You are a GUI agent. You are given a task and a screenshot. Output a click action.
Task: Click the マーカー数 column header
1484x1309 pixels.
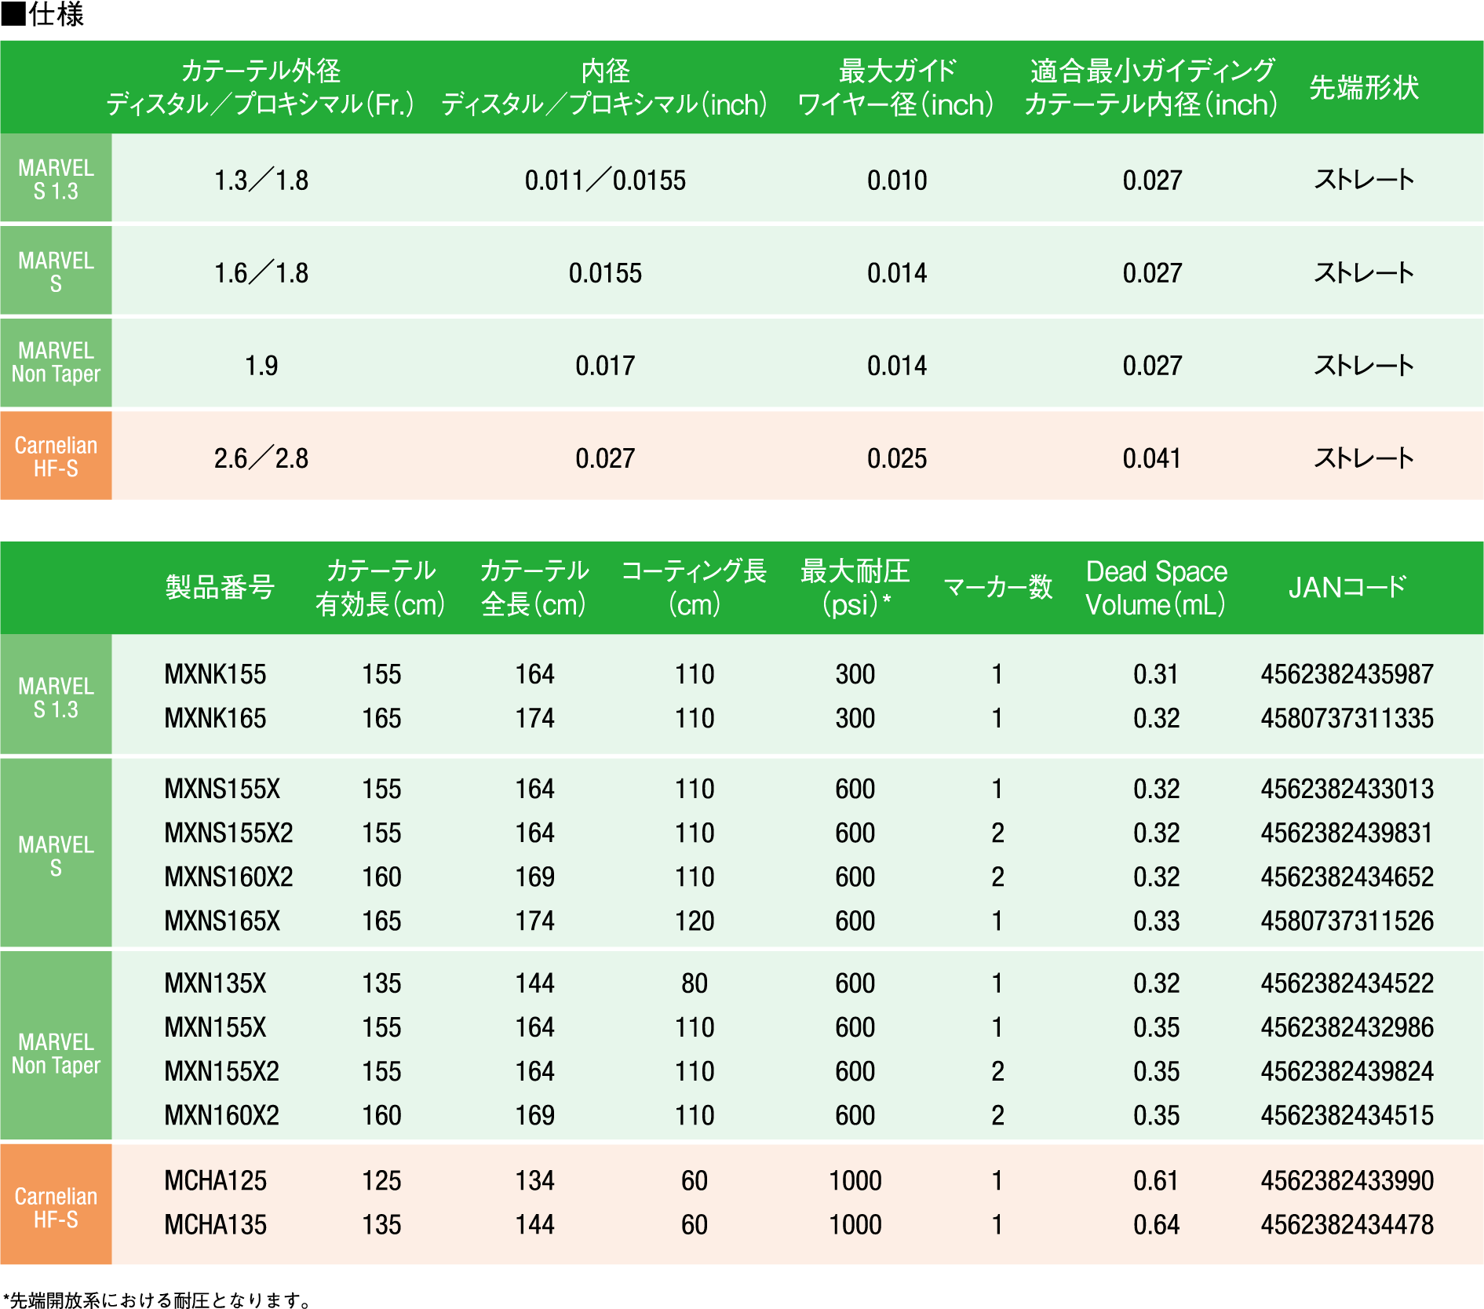coord(997,587)
